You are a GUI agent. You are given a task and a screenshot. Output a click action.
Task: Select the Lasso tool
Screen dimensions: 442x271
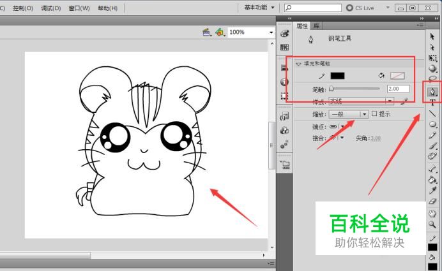point(432,78)
